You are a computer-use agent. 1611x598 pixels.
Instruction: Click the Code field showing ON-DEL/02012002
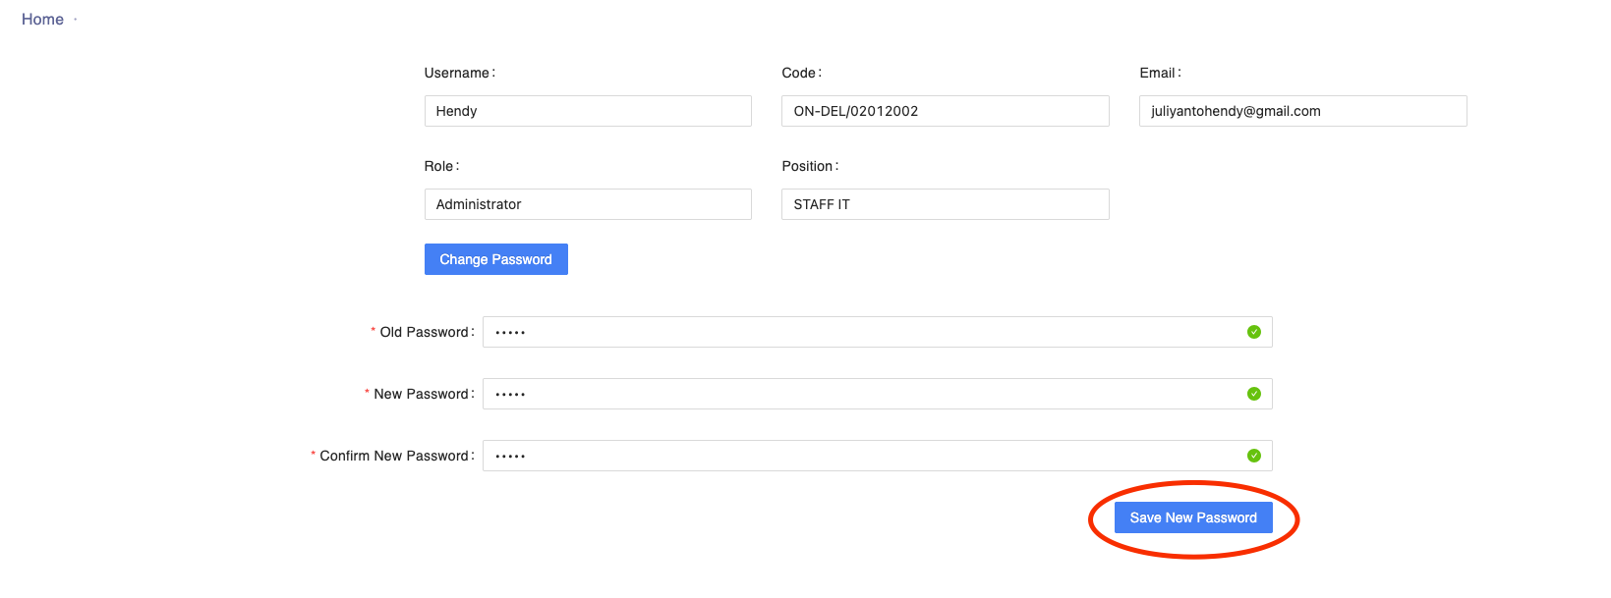click(945, 111)
